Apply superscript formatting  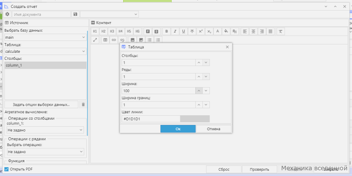click(201, 31)
